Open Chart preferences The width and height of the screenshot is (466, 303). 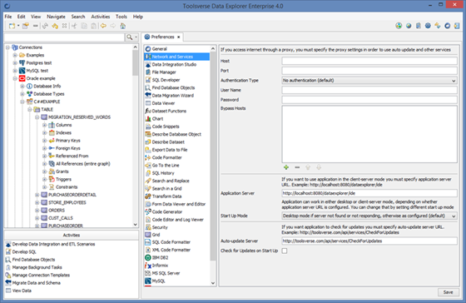[x=157, y=119]
